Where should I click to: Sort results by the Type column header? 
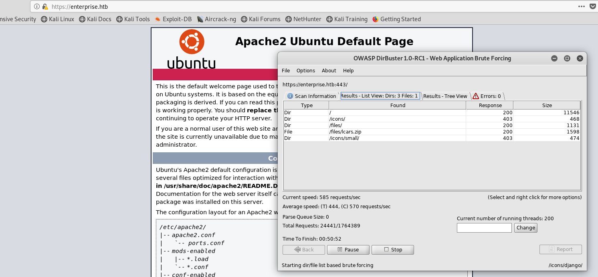[x=307, y=106]
